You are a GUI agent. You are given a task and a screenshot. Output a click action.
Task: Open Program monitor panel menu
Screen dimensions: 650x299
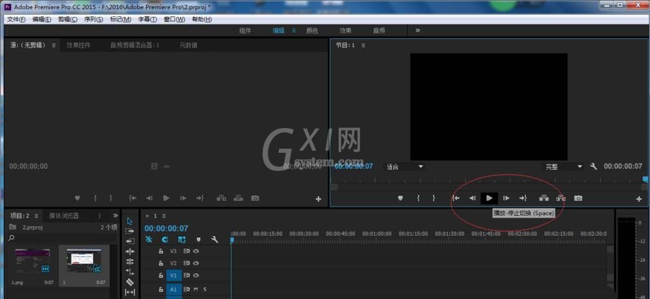tap(363, 45)
